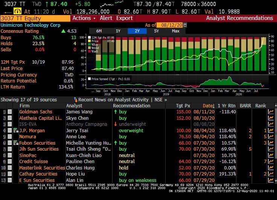Sort by the Tgt Px column header
Image resolution: width=277 pixels, height=200 pixels.
(x=183, y=106)
